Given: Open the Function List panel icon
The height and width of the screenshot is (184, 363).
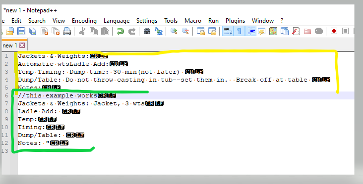Looking at the screenshot, I should (x=296, y=31).
